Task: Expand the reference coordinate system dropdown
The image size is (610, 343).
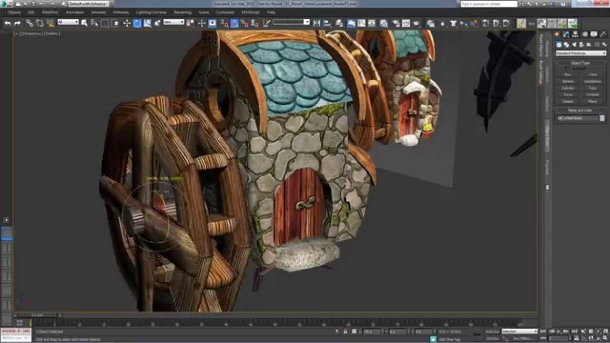Action: coord(173,22)
